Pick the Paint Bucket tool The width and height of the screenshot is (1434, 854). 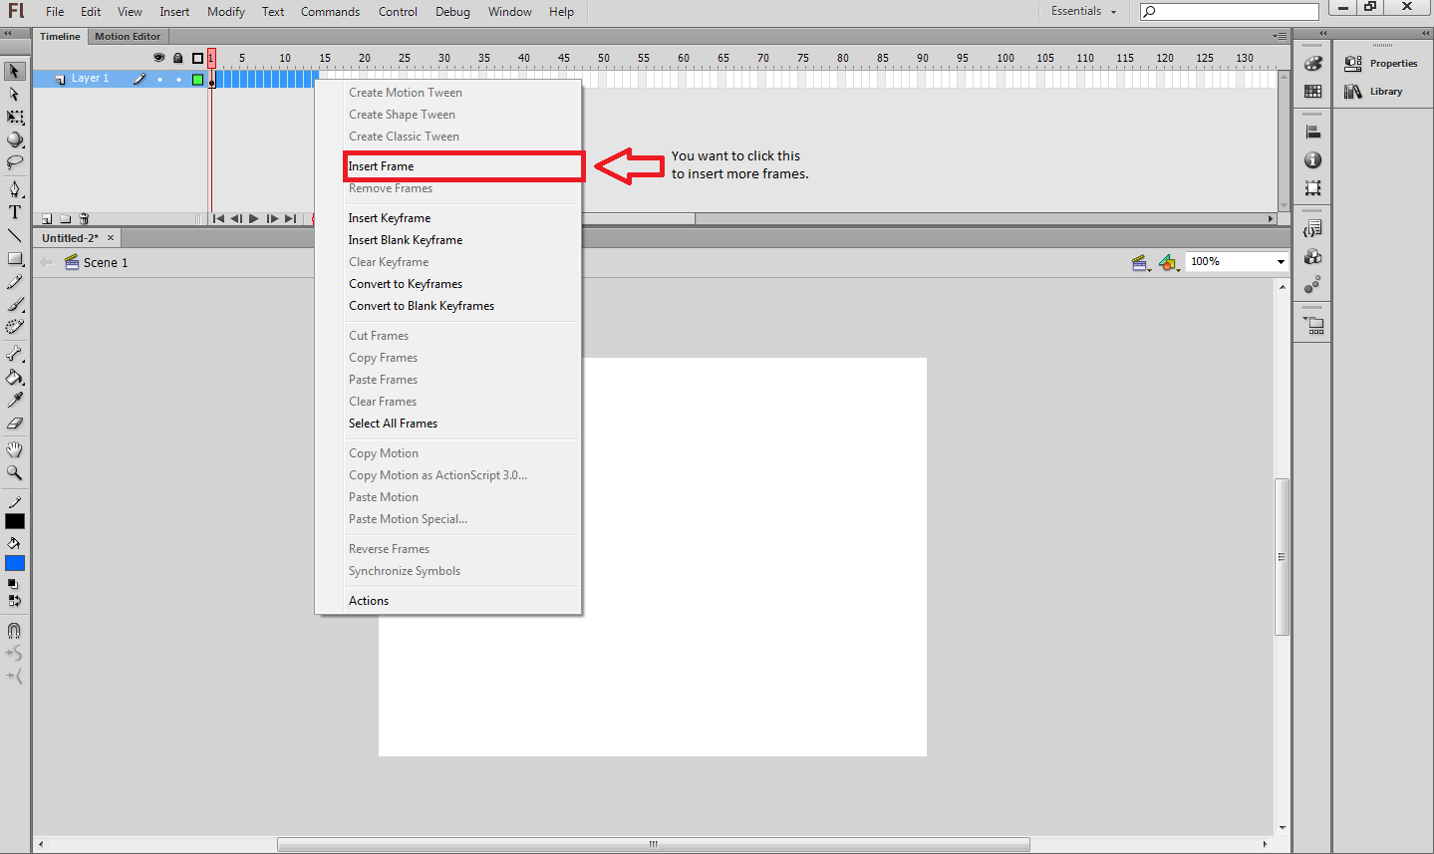tap(14, 378)
